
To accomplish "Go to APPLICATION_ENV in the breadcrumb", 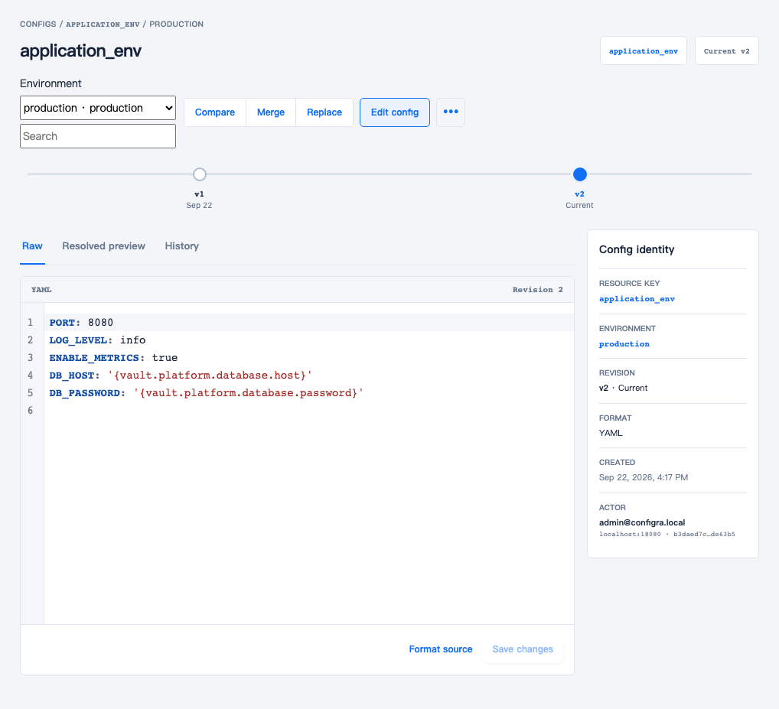I will click(x=103, y=24).
